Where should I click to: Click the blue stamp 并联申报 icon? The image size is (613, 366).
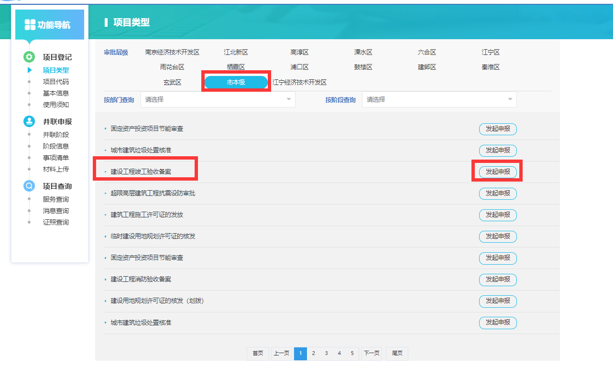[x=29, y=121]
